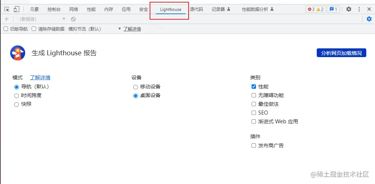Switch to the 安全 tab
This screenshot has width=375, height=184.
click(143, 9)
